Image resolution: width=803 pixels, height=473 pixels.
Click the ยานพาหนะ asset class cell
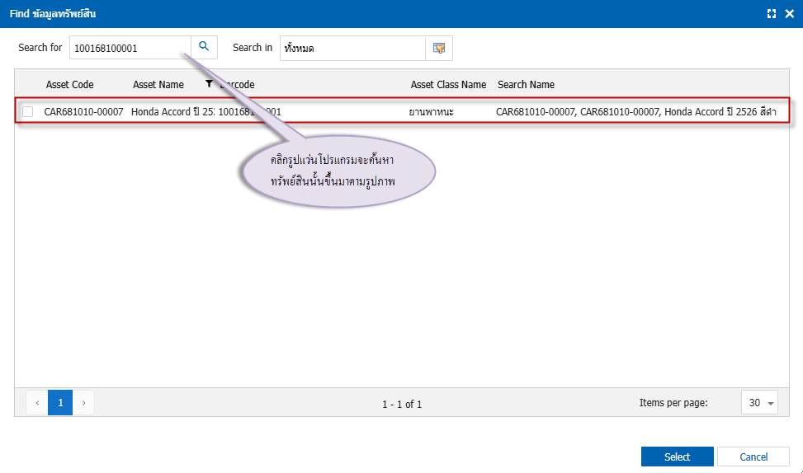point(432,111)
